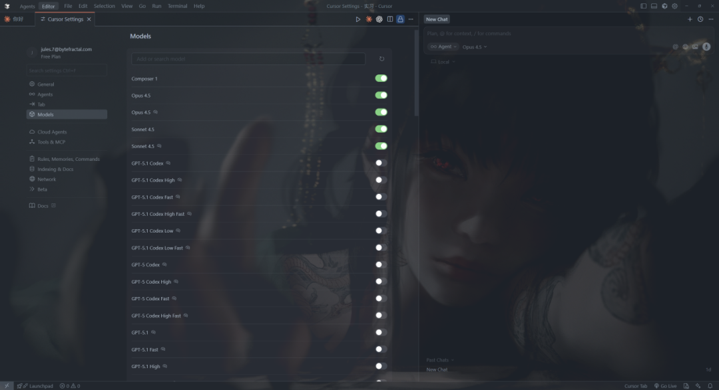
Task: Click Launchpad in the status bar
Action: (35, 386)
